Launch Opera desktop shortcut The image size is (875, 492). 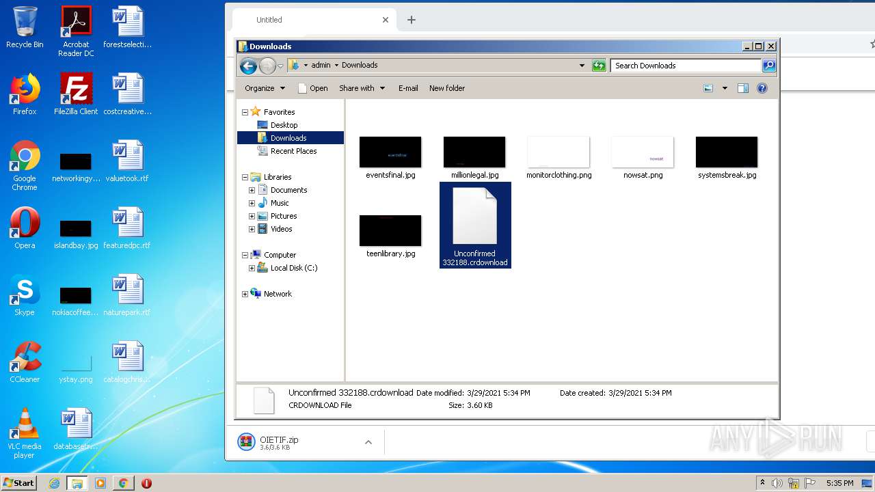pos(25,228)
